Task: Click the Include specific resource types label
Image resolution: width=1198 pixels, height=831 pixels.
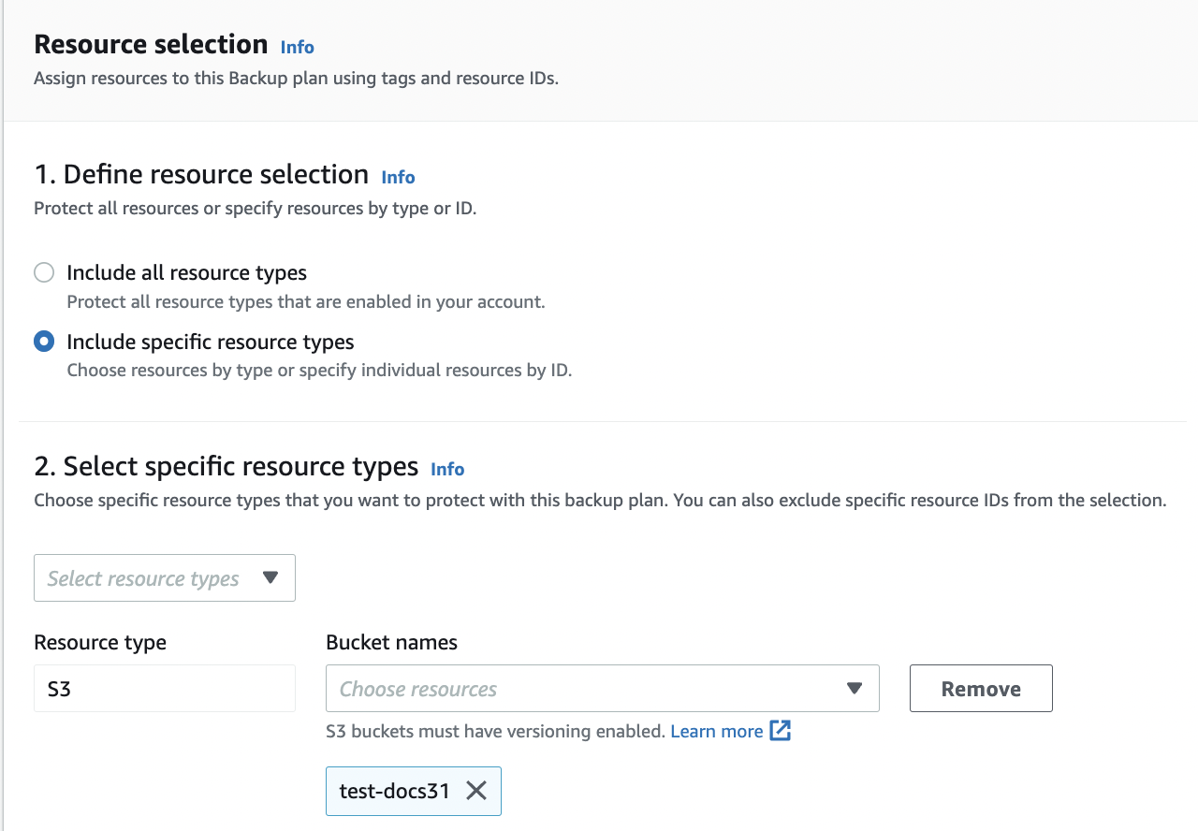Action: point(211,342)
